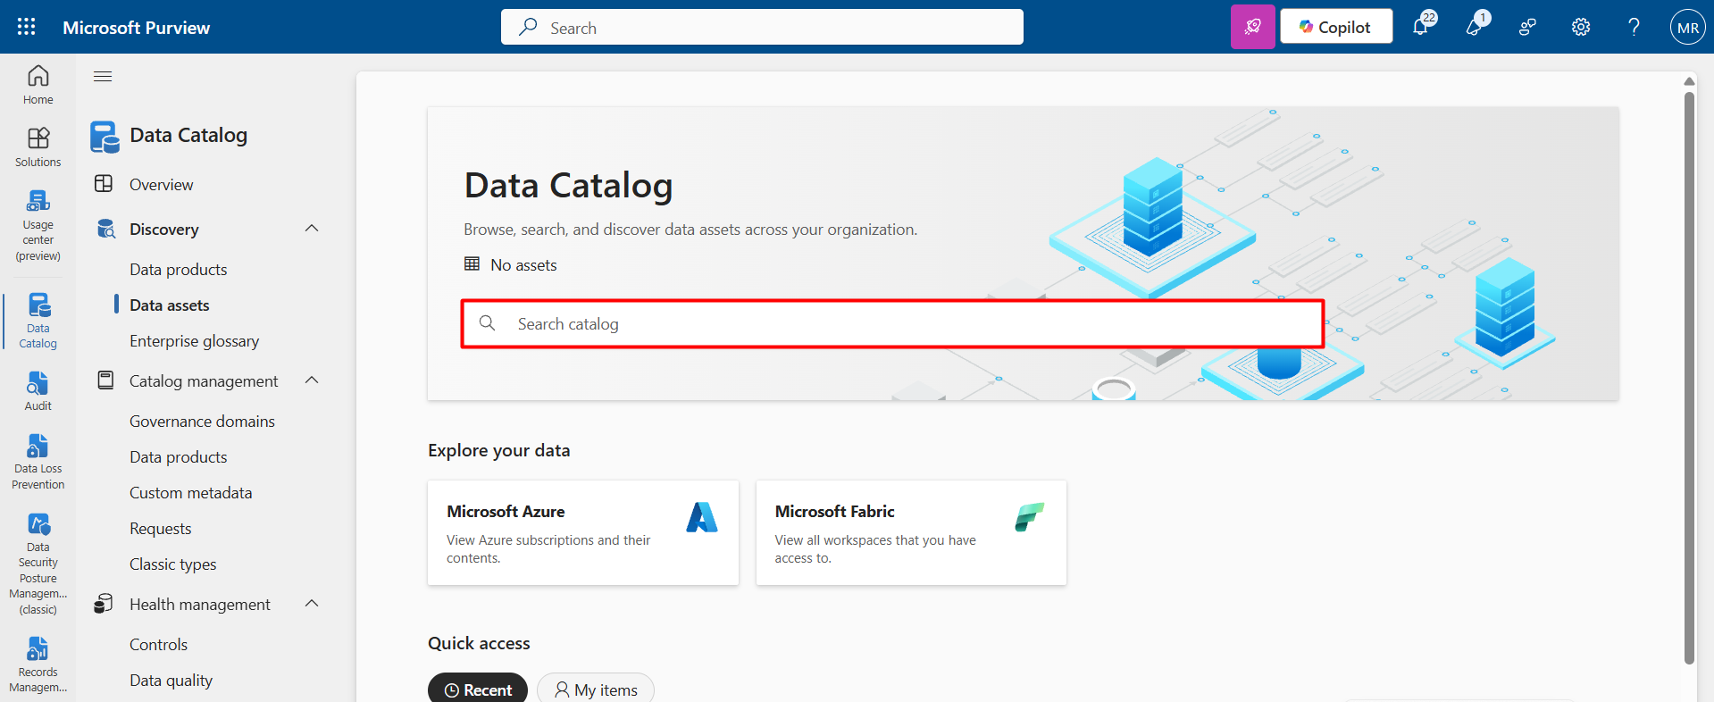Open Classic types
The width and height of the screenshot is (1714, 702).
coord(172,564)
